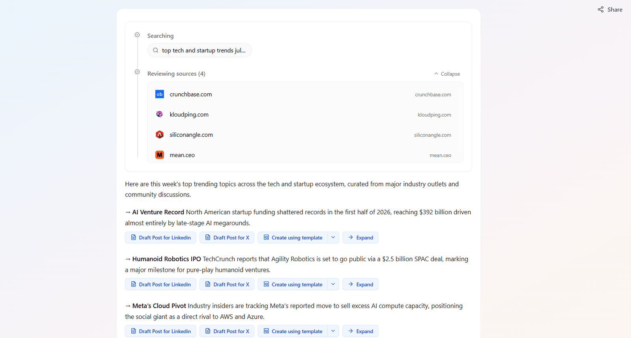Open the crunchbase.com source row
The height and width of the screenshot is (338, 631).
(305, 95)
